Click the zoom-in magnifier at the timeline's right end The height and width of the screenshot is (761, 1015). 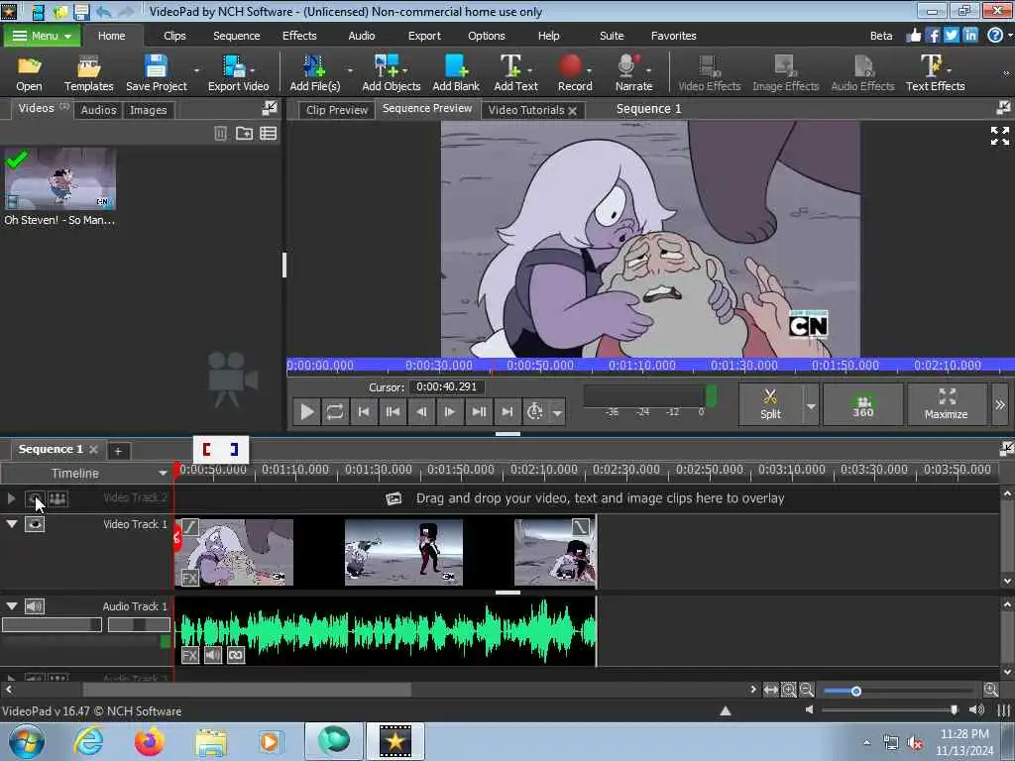tap(990, 690)
